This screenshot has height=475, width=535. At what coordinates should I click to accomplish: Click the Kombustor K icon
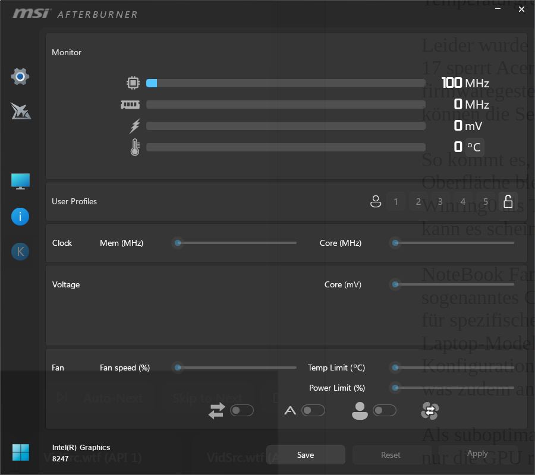click(x=20, y=252)
